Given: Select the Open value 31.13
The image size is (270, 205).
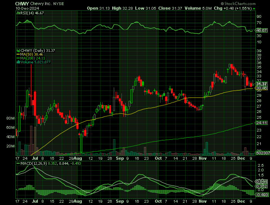Looking at the screenshot, I should click(105, 8).
